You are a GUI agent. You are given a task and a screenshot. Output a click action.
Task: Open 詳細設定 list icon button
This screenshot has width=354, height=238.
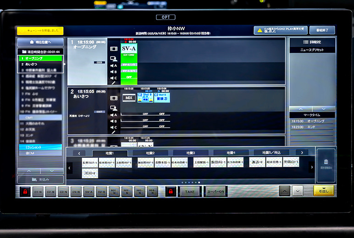(x=312, y=42)
